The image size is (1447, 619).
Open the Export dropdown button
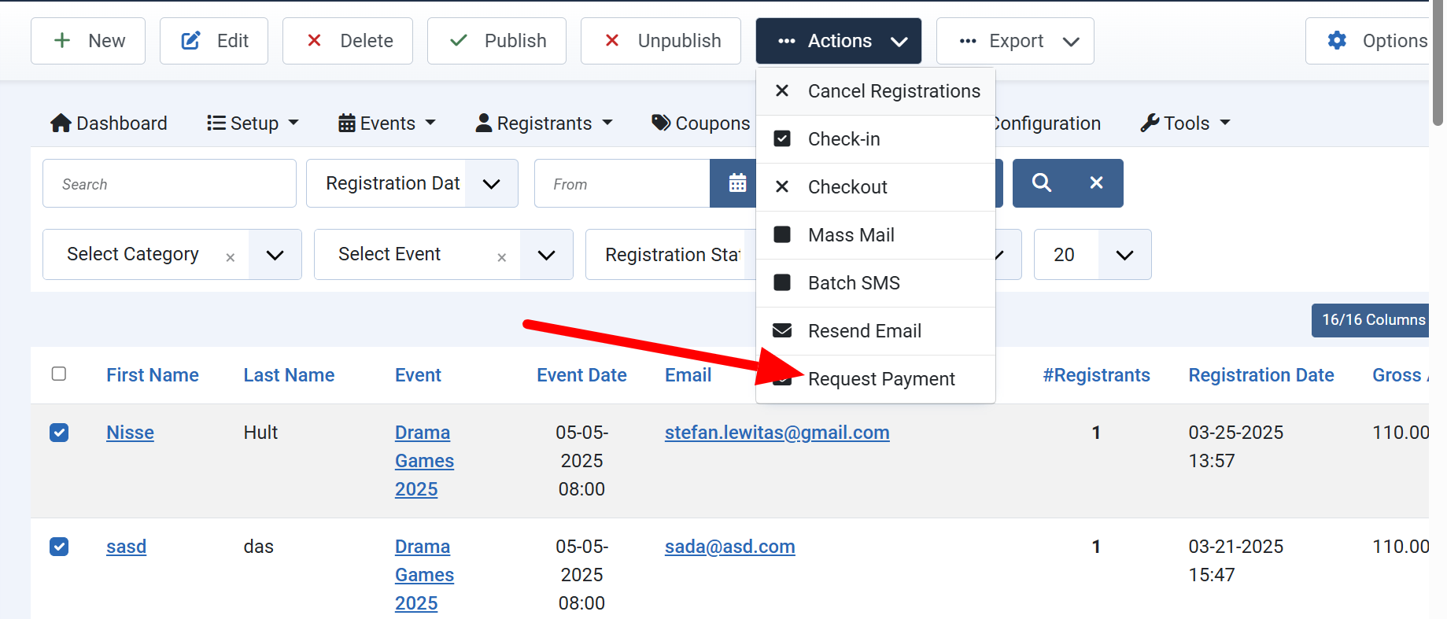point(1015,41)
